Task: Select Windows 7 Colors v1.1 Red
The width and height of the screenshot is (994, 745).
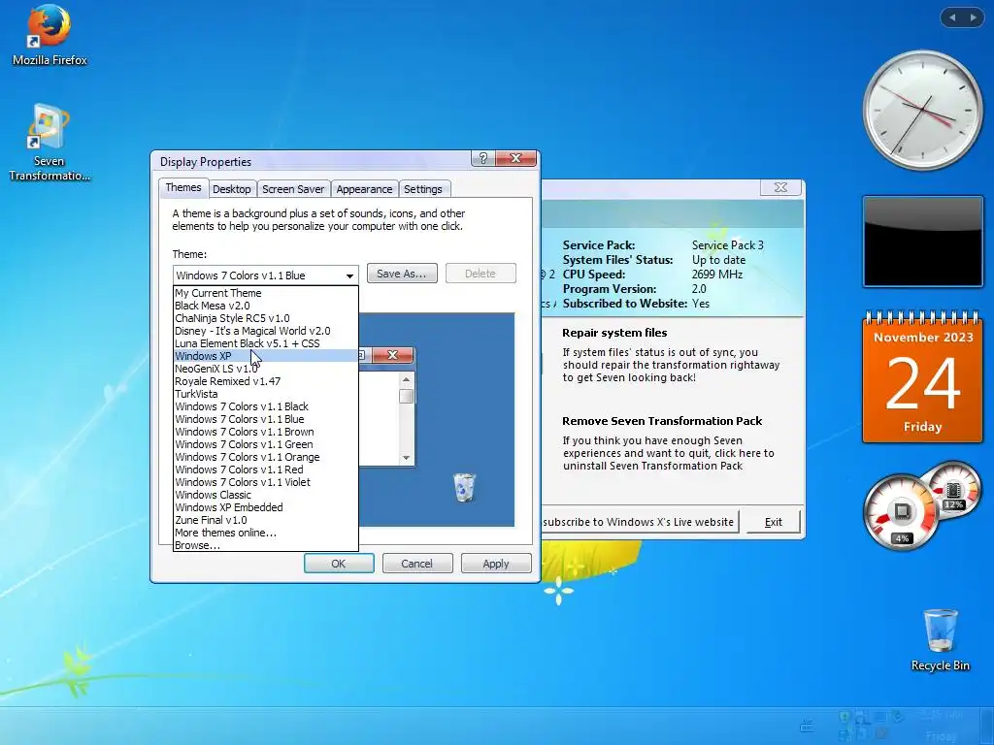Action: [x=266, y=470]
